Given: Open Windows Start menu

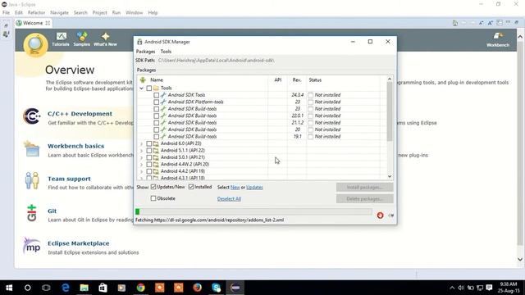Looking at the screenshot, I should point(9,288).
